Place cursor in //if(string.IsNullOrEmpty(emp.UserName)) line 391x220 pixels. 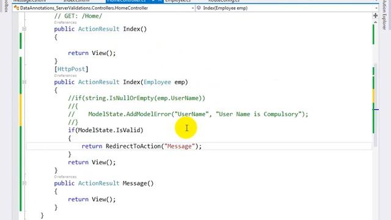tap(137, 98)
